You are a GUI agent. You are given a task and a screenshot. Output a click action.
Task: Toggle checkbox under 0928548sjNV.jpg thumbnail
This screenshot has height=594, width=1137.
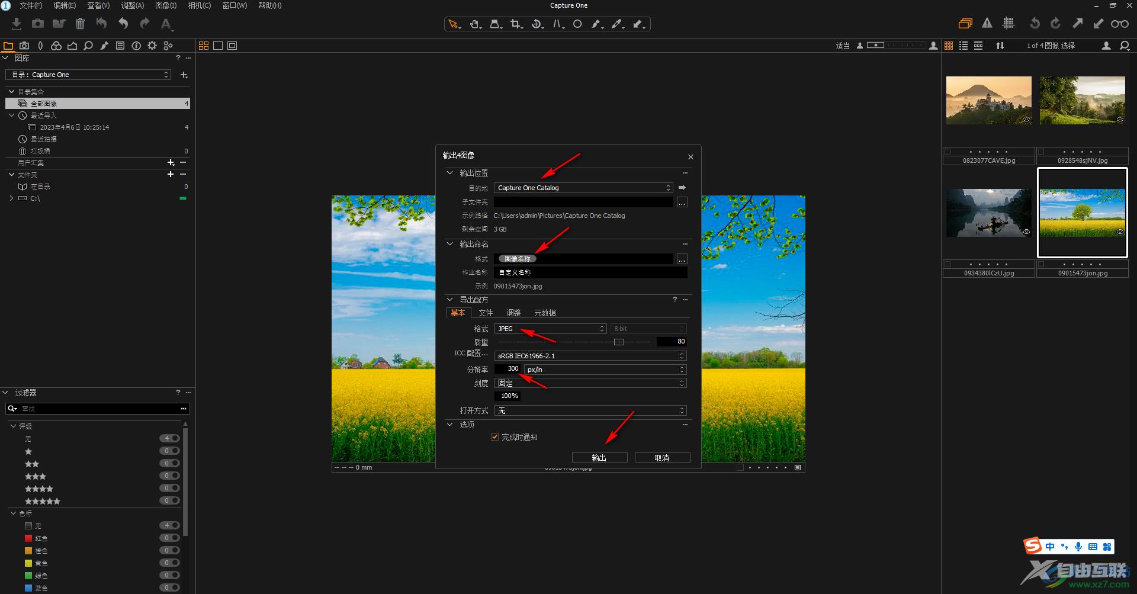[1041, 152]
